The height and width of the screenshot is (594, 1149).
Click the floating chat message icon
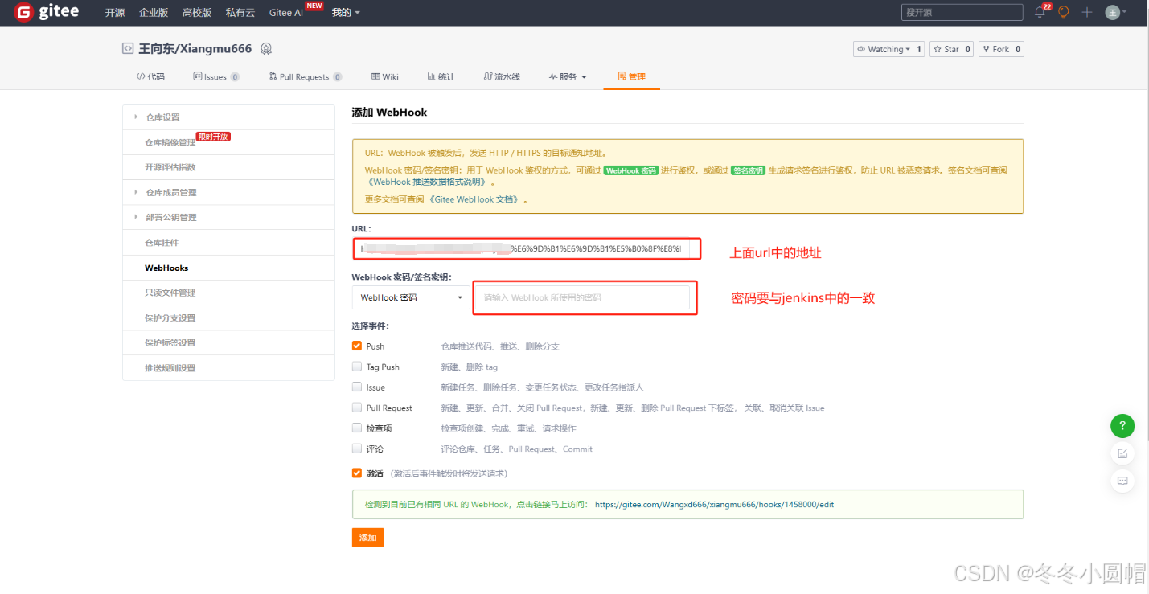click(1122, 481)
